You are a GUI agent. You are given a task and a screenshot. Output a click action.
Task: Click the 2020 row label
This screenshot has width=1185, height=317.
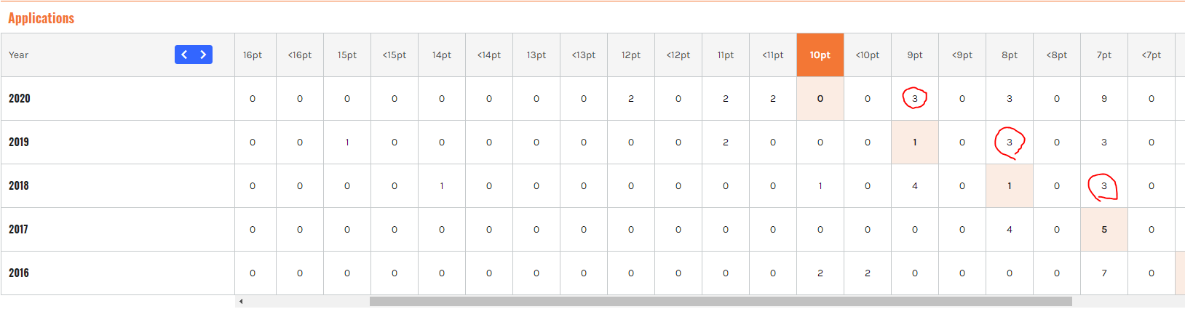coord(20,98)
